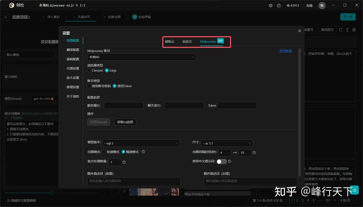
Task: Click 获取mj信息 button
Action: click(125, 122)
